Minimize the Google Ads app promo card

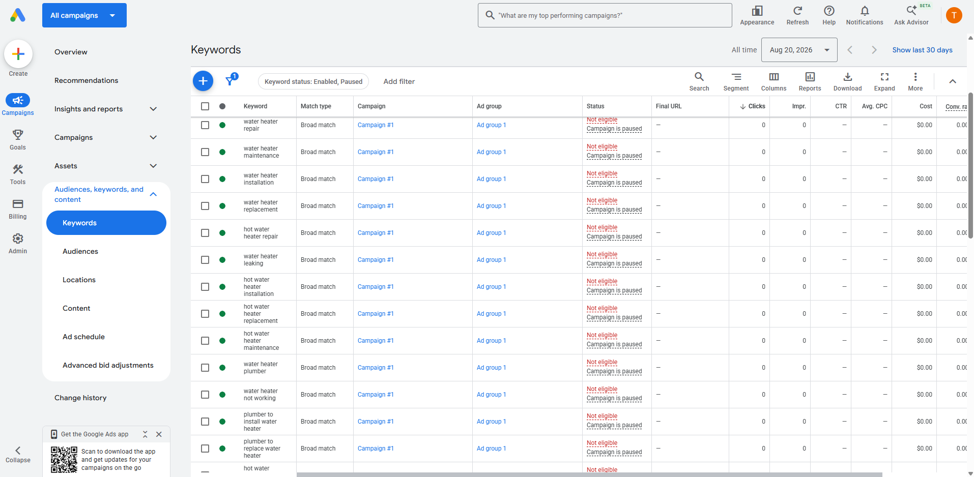click(145, 434)
